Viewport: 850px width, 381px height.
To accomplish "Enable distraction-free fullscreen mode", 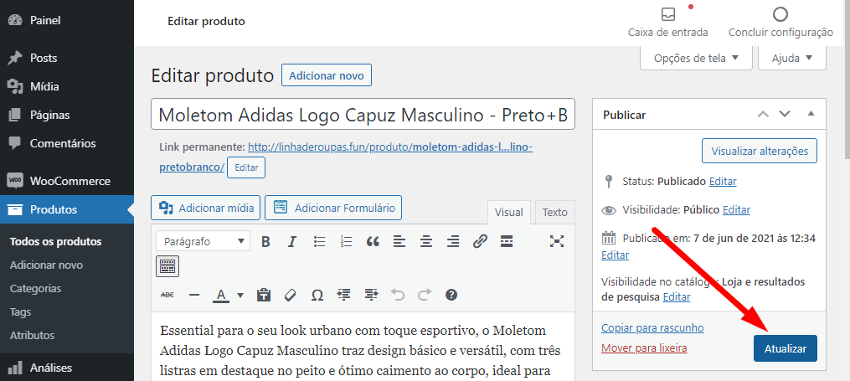I will [x=557, y=242].
